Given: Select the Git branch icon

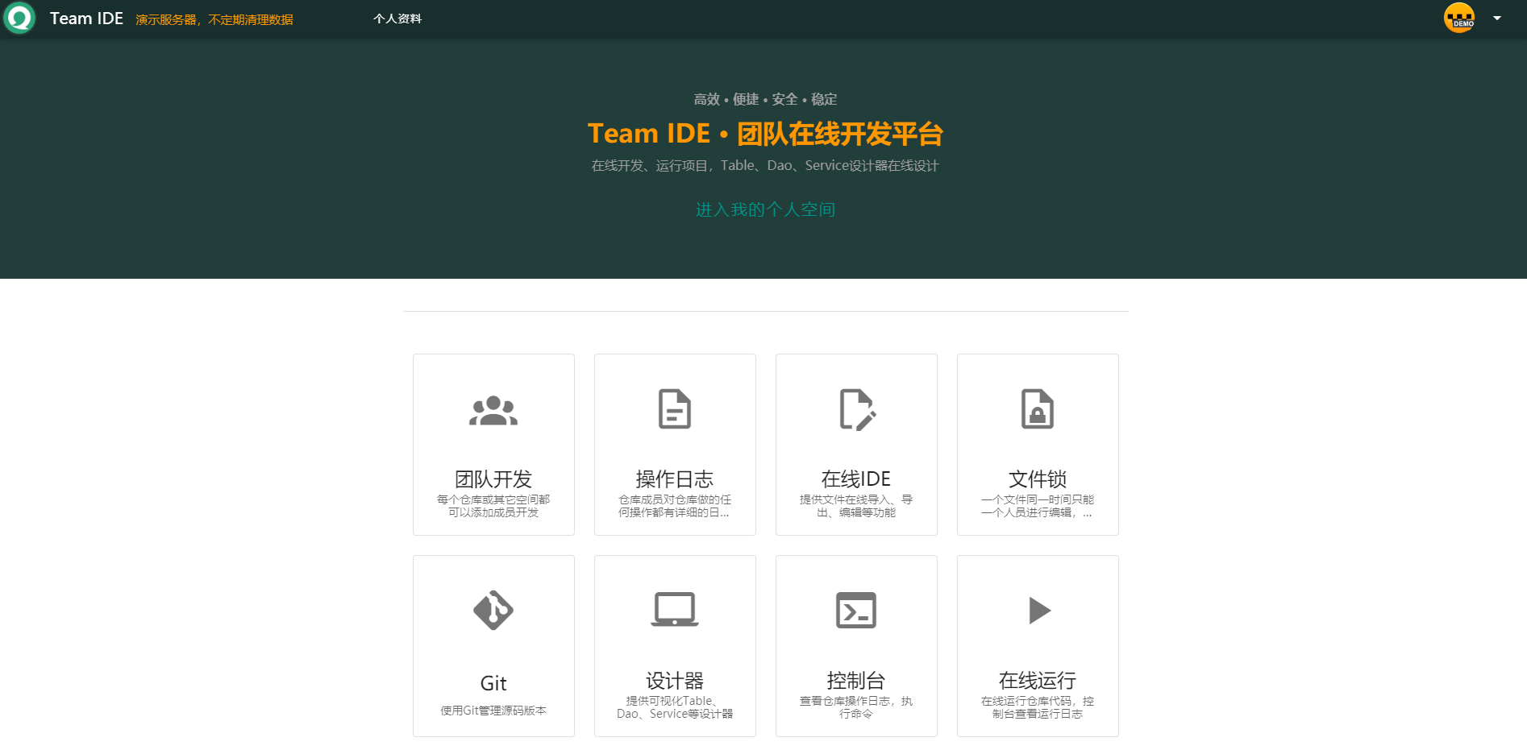Looking at the screenshot, I should [x=493, y=611].
